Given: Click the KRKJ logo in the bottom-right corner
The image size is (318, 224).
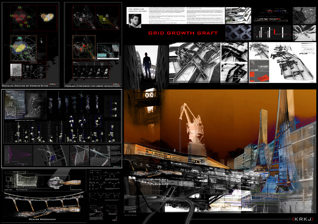Looking at the screenshot, I should (302, 218).
